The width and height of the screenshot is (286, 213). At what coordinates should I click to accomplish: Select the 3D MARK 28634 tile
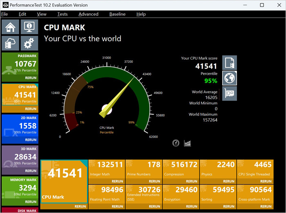(20, 157)
